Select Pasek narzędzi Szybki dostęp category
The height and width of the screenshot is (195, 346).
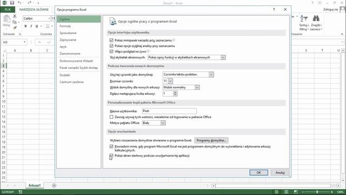coord(78,68)
